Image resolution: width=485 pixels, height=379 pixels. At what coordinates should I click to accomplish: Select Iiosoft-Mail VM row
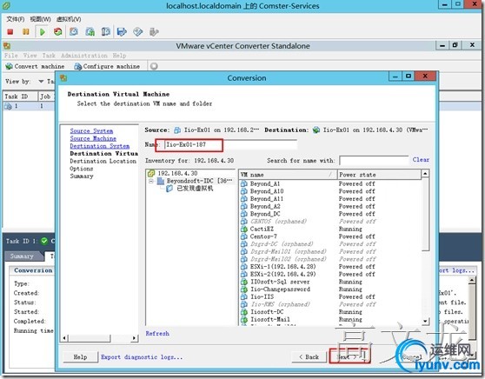click(x=330, y=319)
